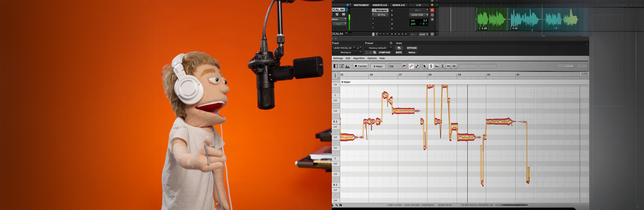
Task: Solo the lead vocal track
Action: (337, 15)
